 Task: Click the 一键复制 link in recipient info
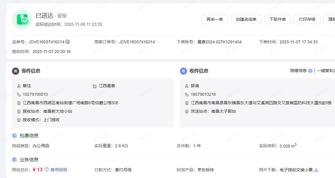326,71
